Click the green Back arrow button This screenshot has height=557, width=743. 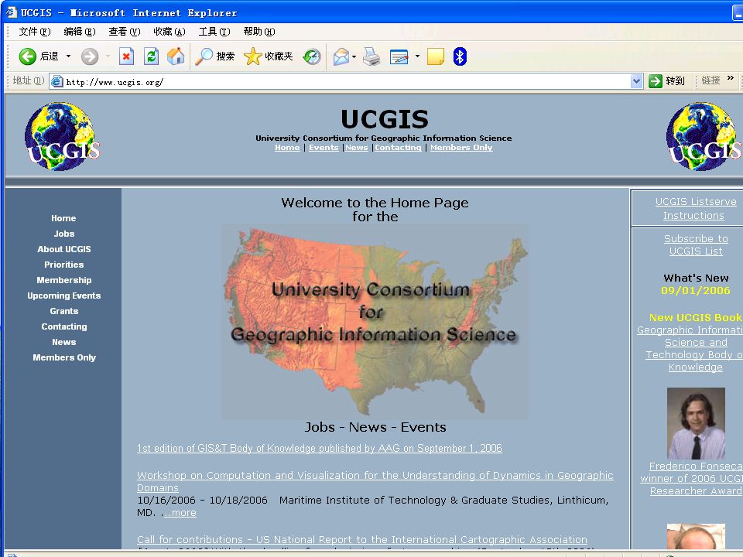(x=28, y=56)
